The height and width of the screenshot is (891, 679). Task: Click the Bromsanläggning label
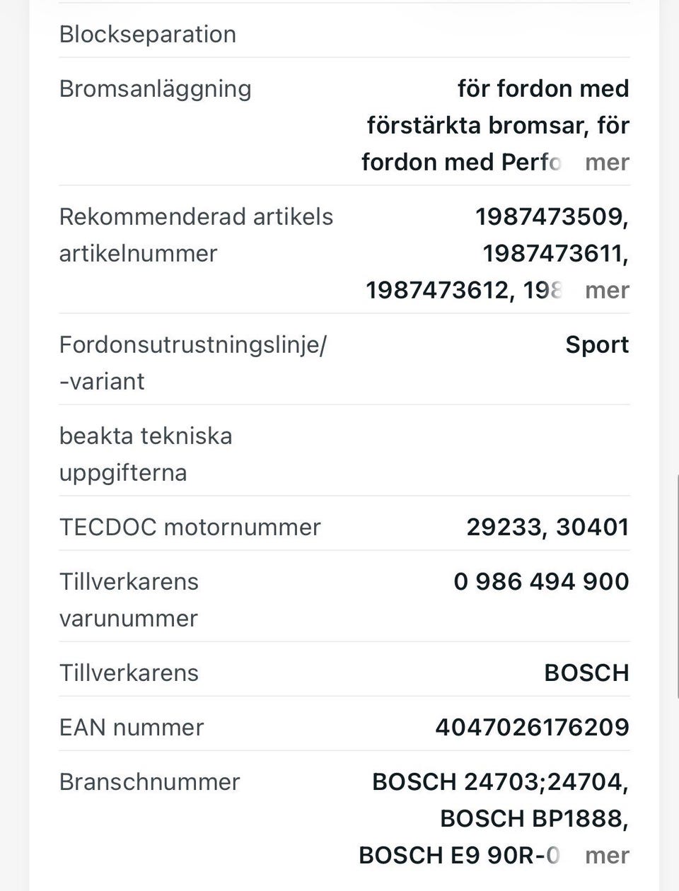tap(155, 89)
